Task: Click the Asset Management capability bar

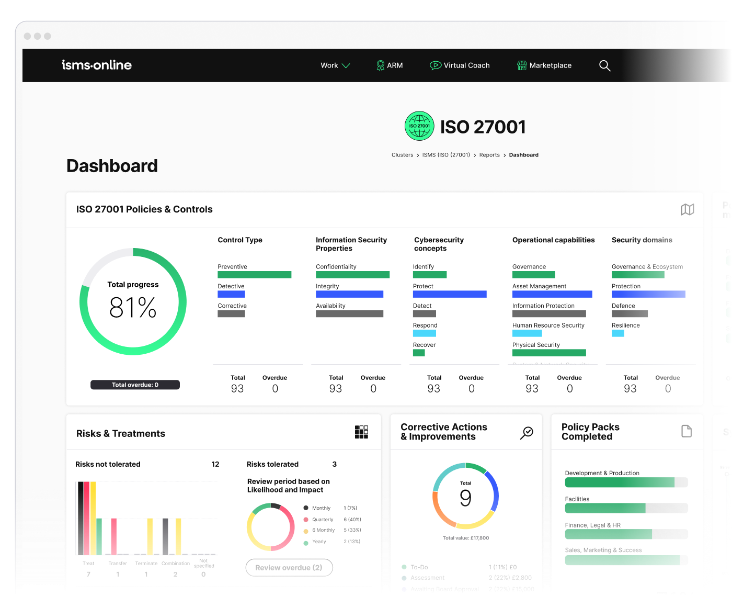Action: point(552,294)
